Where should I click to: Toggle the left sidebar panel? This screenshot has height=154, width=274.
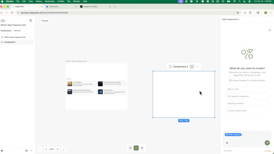(x=31, y=21)
